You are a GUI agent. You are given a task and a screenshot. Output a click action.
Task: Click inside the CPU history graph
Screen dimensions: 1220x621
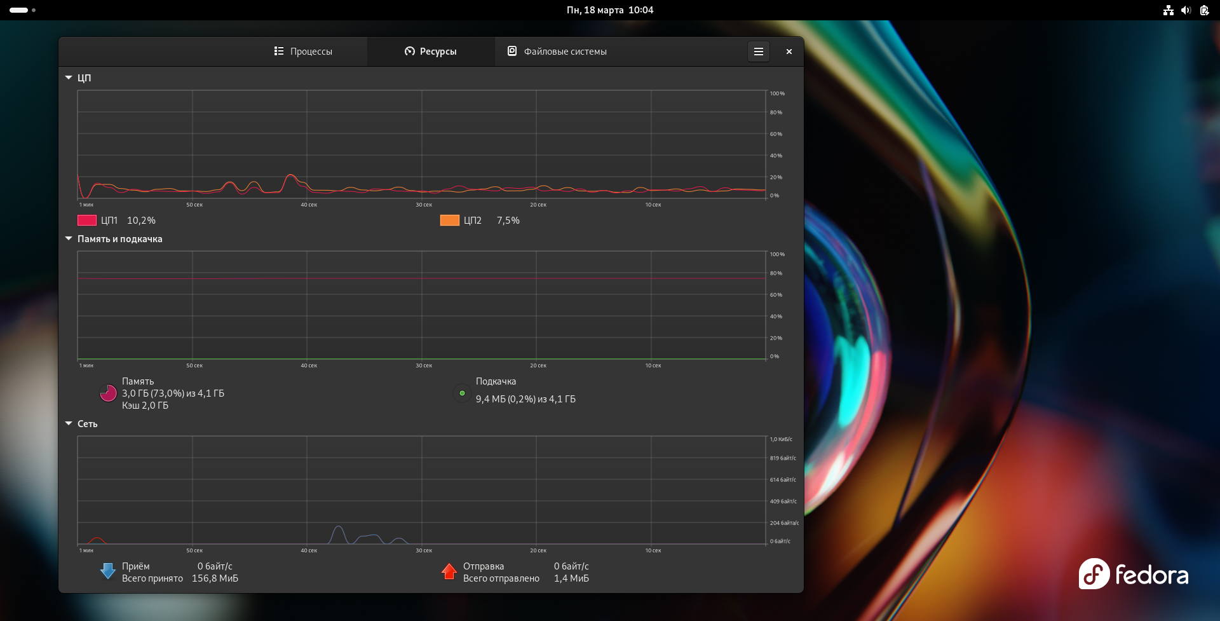point(421,144)
